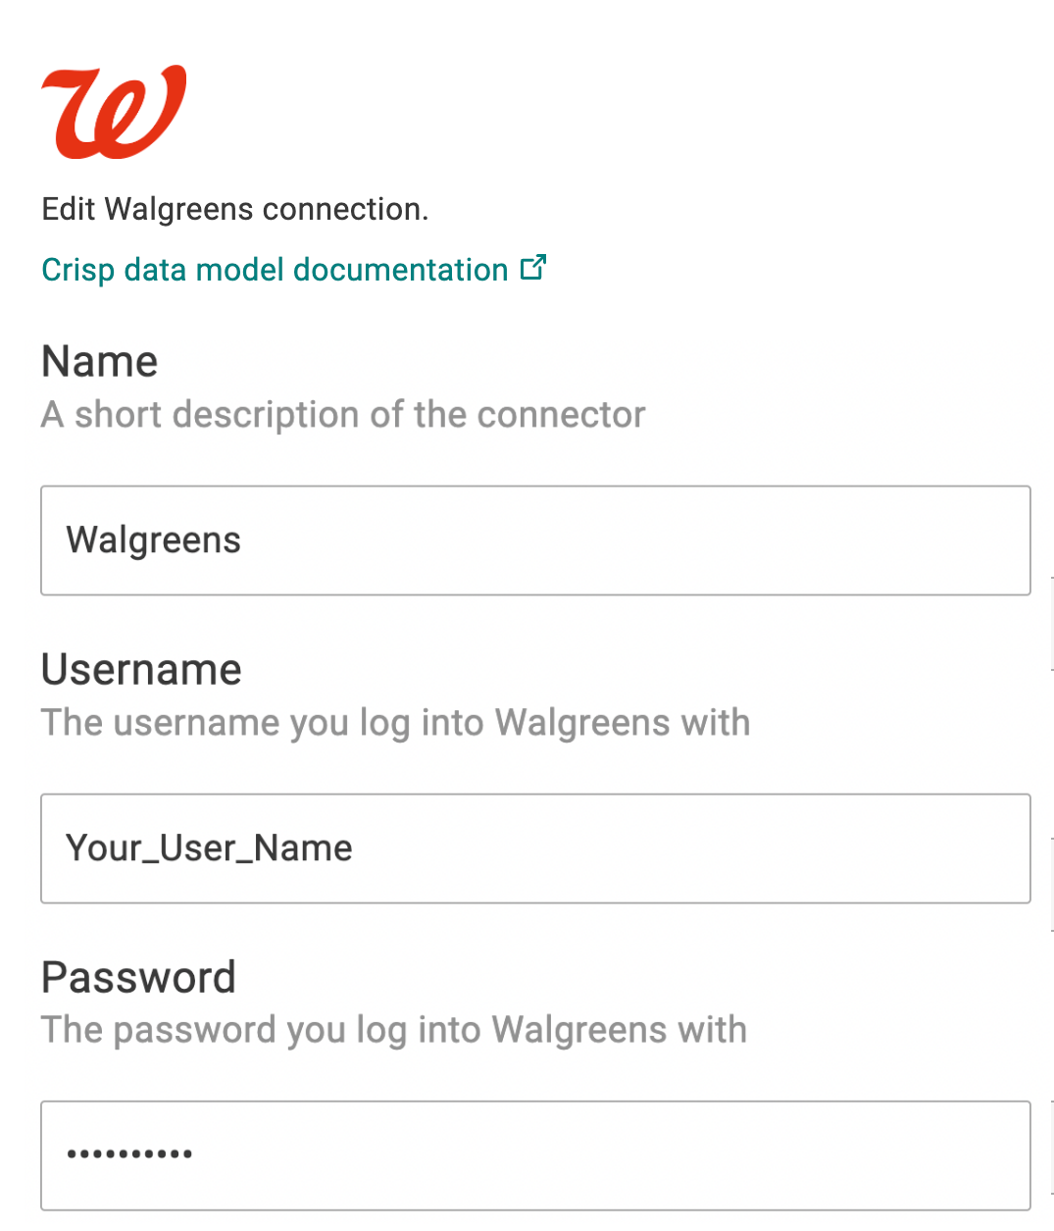1054x1231 pixels.
Task: Click the word "Crisp" in the documentation link
Action: pyautogui.click(x=77, y=270)
